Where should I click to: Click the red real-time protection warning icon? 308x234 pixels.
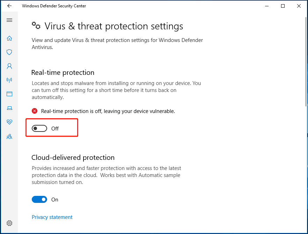point(35,111)
